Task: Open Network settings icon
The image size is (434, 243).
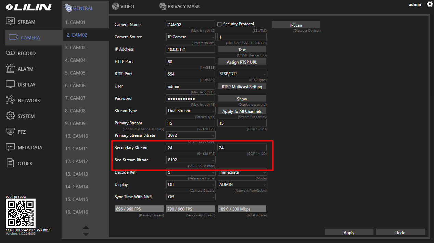Action: (11, 100)
